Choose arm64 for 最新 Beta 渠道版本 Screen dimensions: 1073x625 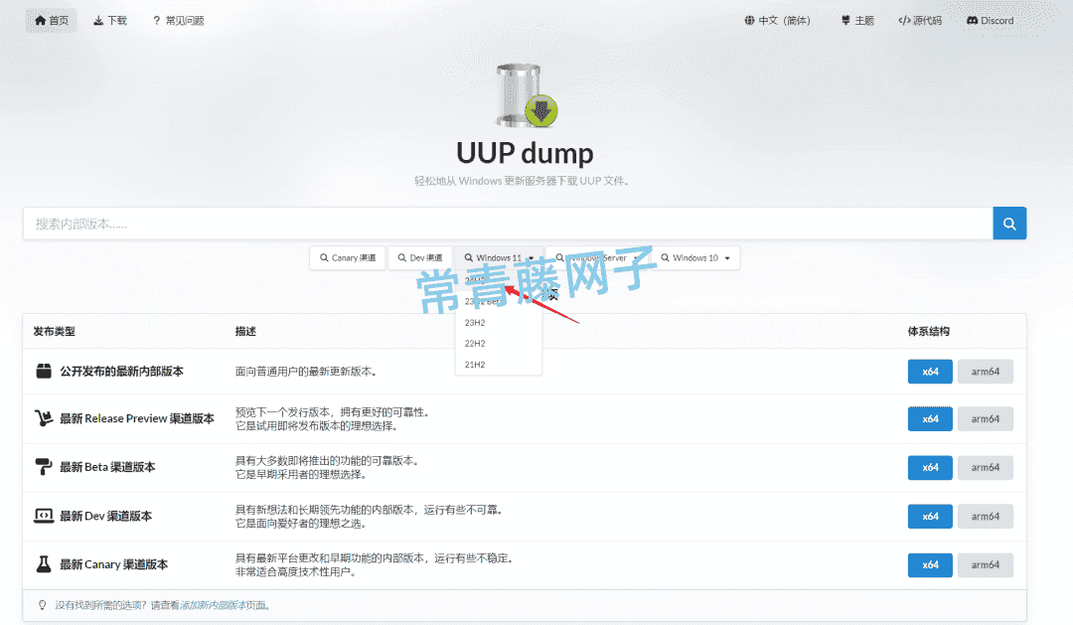pyautogui.click(x=986, y=468)
